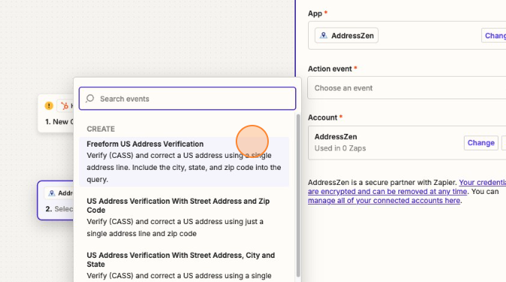
Task: Click the HubSpot icon on step 1
Action: tap(65, 106)
